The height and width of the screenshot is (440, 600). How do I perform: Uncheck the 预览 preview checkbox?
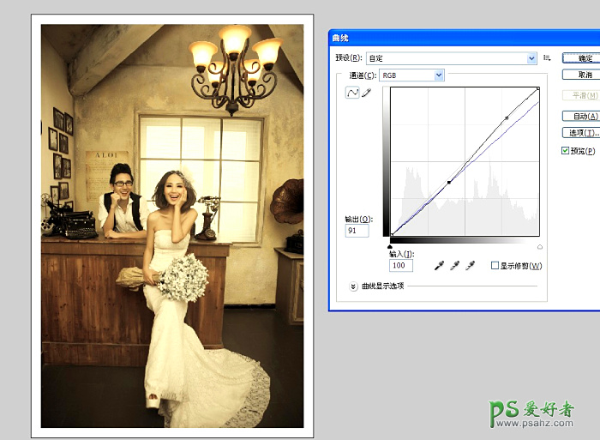[x=565, y=151]
